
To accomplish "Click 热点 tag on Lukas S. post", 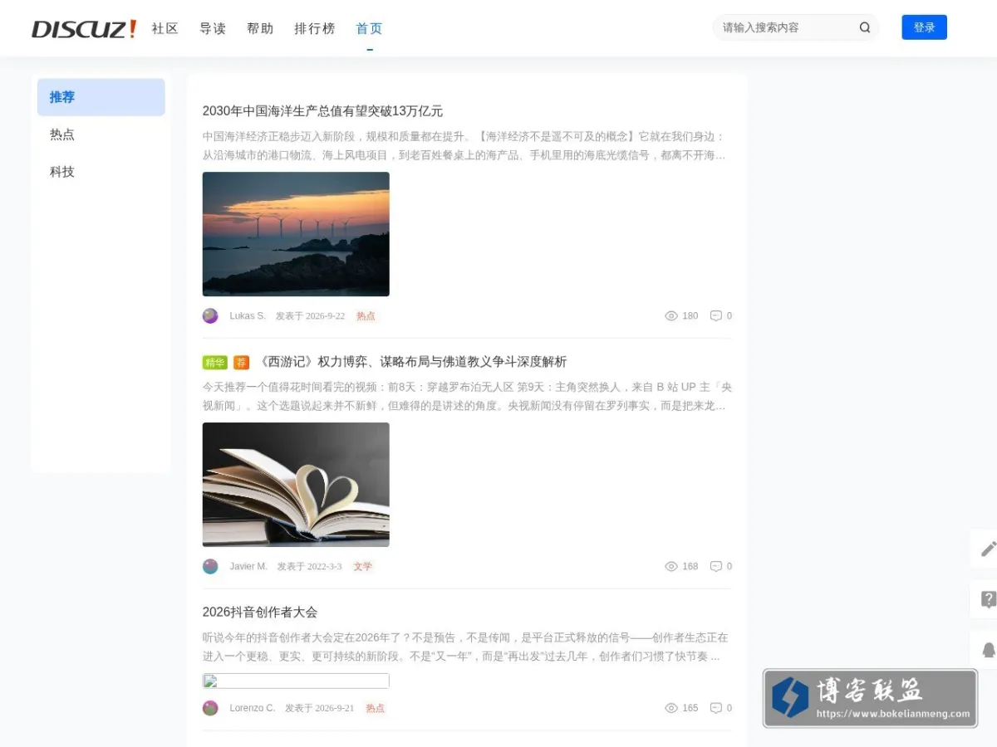I will 366,316.
